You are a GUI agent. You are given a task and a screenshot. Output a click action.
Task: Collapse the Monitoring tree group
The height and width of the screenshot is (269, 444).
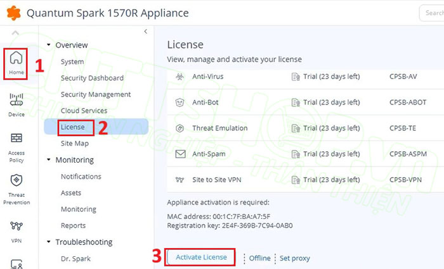point(49,160)
